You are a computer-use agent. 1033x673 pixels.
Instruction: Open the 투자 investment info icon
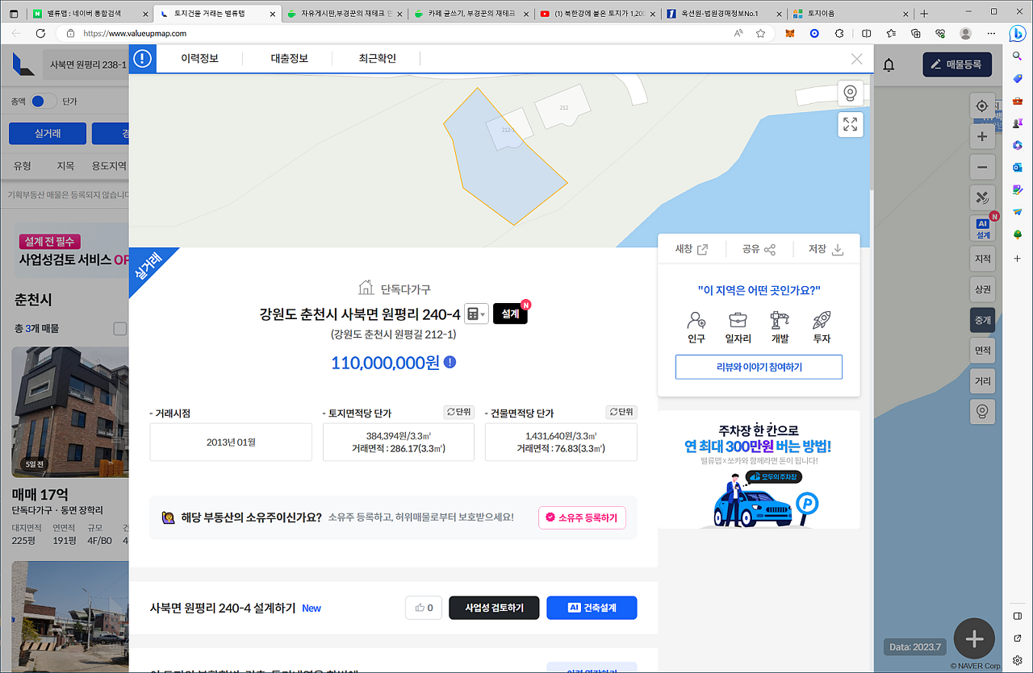822,328
